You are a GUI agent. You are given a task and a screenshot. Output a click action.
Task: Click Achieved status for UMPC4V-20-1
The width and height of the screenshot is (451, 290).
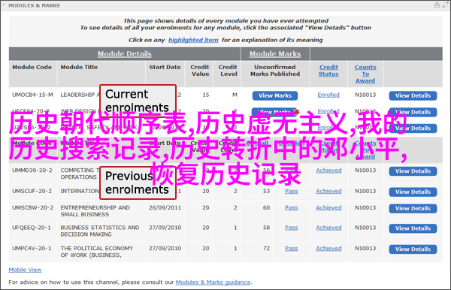[x=328, y=248]
